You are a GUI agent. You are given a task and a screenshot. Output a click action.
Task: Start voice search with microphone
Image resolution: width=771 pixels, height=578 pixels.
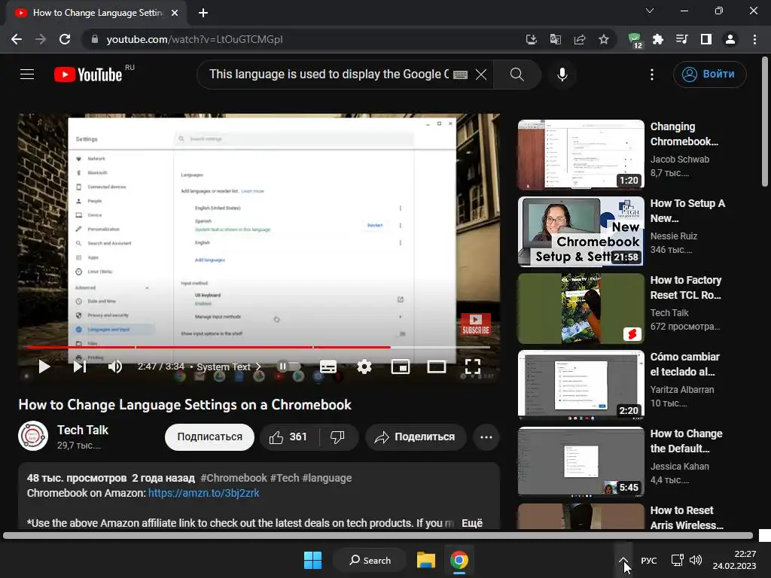[562, 75]
